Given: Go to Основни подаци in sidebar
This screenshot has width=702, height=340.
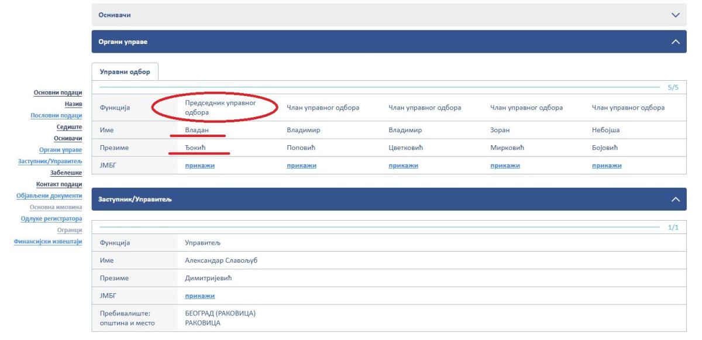Looking at the screenshot, I should (58, 92).
